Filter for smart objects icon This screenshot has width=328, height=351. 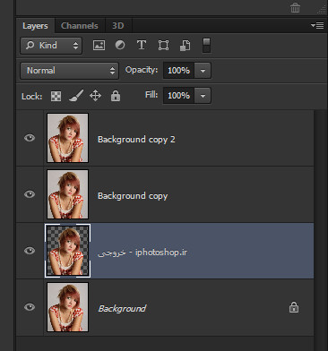[x=185, y=46]
